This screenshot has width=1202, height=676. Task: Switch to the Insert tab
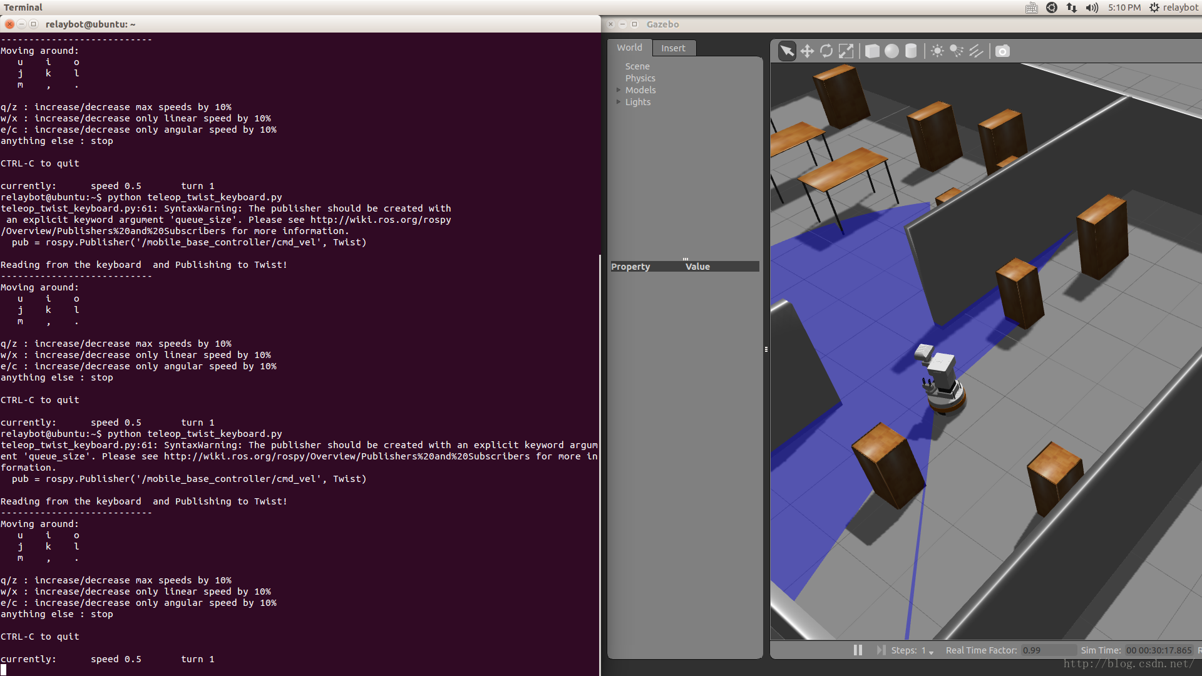point(673,48)
